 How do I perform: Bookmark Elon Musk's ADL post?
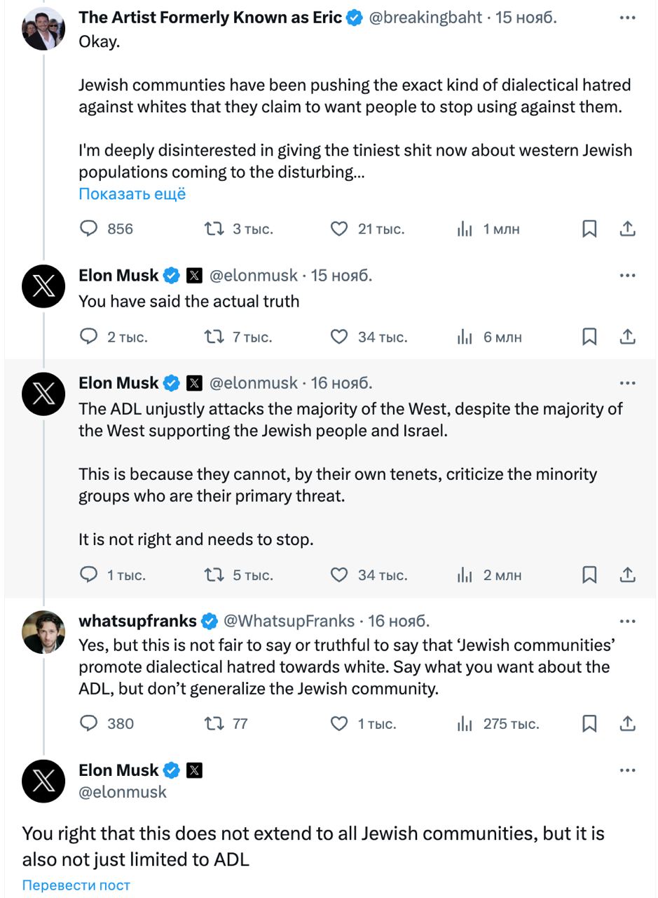click(589, 575)
